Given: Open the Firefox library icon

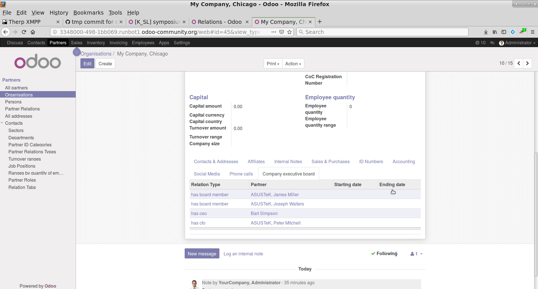Looking at the screenshot, I should point(495,32).
